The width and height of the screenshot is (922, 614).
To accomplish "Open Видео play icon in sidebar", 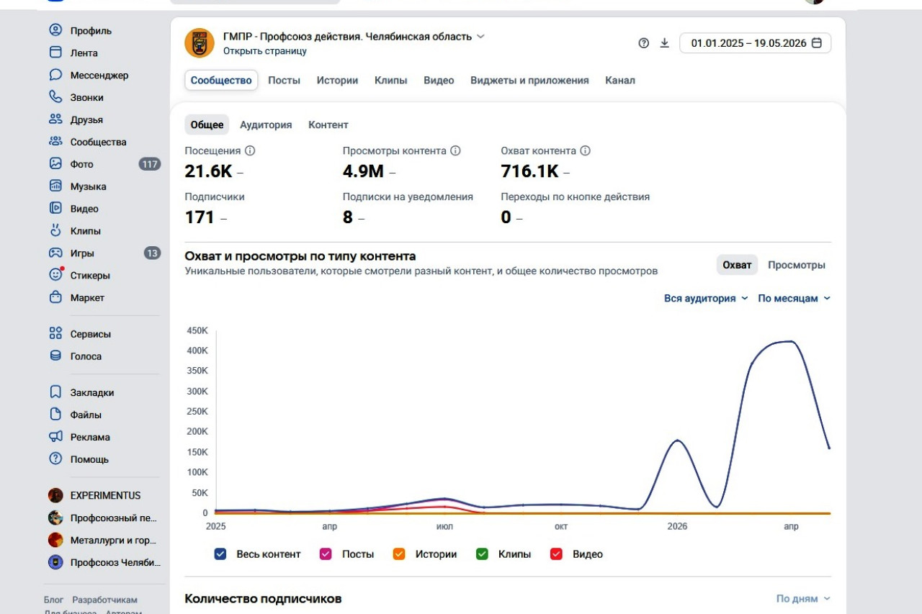I will [55, 209].
